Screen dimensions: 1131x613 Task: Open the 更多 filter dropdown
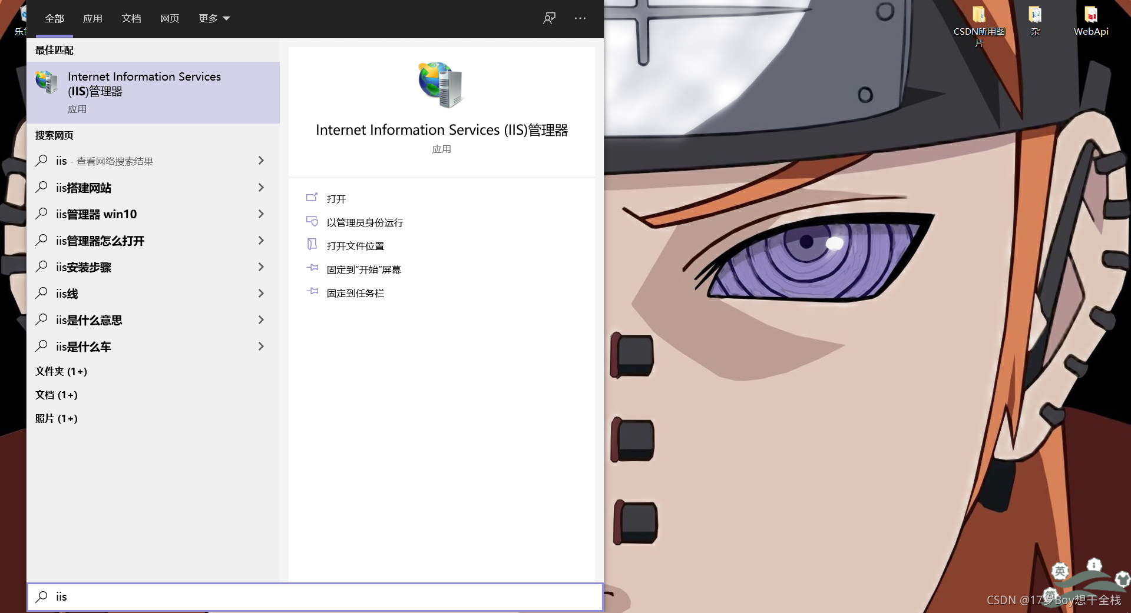(x=214, y=19)
